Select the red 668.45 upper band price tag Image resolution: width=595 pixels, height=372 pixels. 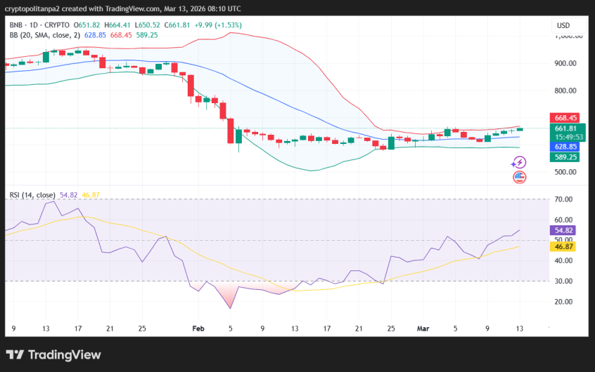tap(565, 118)
